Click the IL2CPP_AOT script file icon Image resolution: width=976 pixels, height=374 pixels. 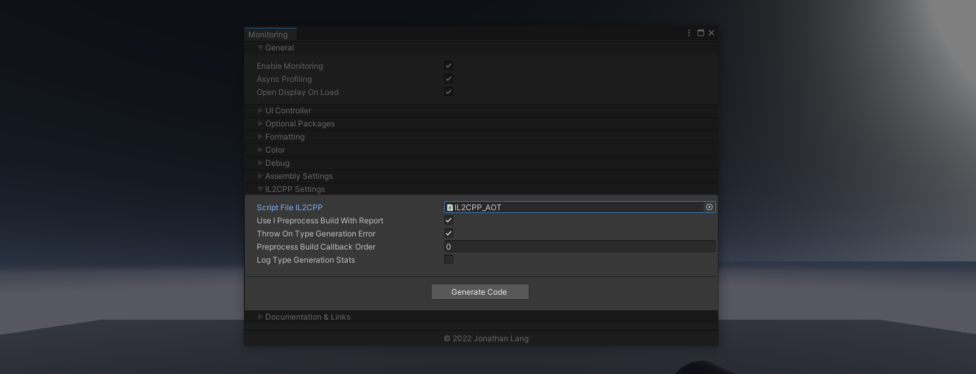click(x=449, y=208)
